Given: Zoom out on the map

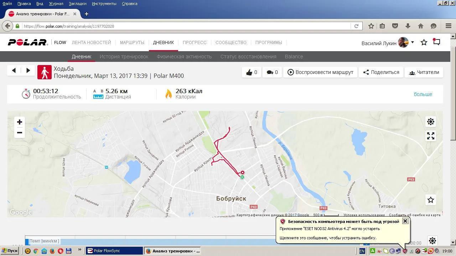Looking at the screenshot, I should tap(20, 133).
